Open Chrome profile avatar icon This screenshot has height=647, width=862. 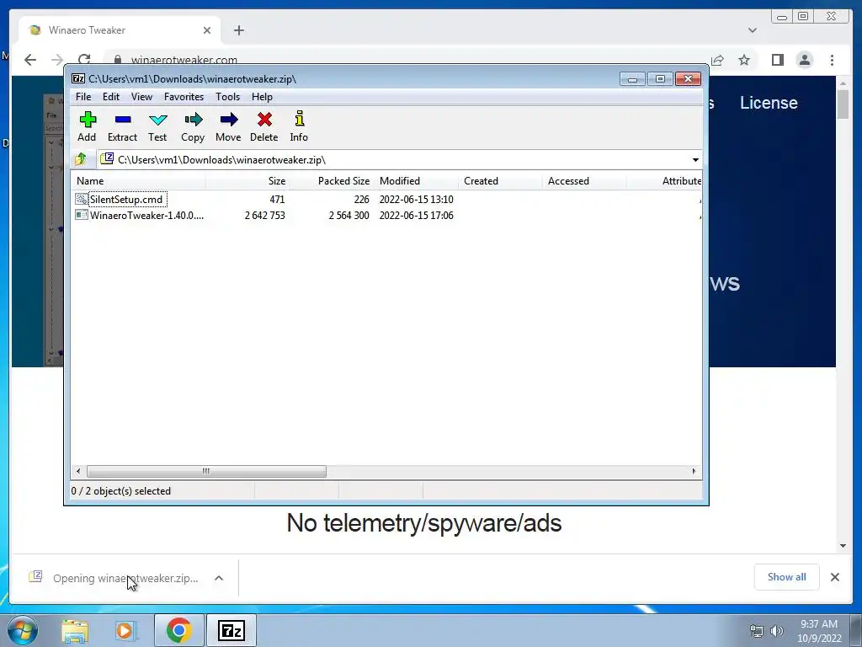pyautogui.click(x=804, y=60)
